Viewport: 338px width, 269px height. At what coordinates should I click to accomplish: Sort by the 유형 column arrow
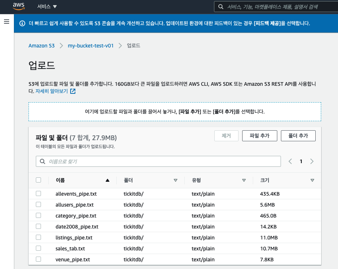244,180
